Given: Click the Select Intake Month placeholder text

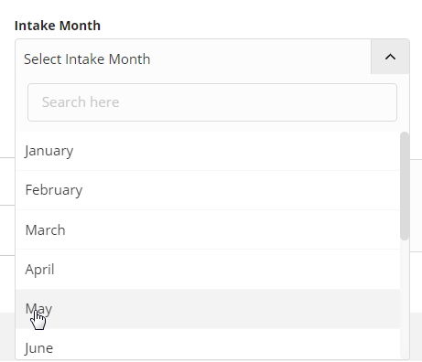Looking at the screenshot, I should tap(87, 59).
